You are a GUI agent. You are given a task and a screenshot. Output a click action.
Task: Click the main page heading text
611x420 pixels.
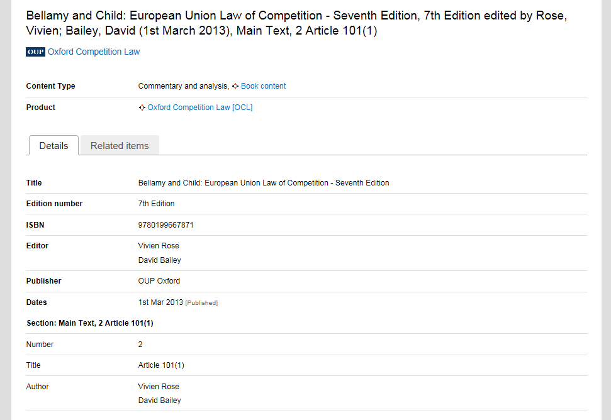pyautogui.click(x=296, y=23)
